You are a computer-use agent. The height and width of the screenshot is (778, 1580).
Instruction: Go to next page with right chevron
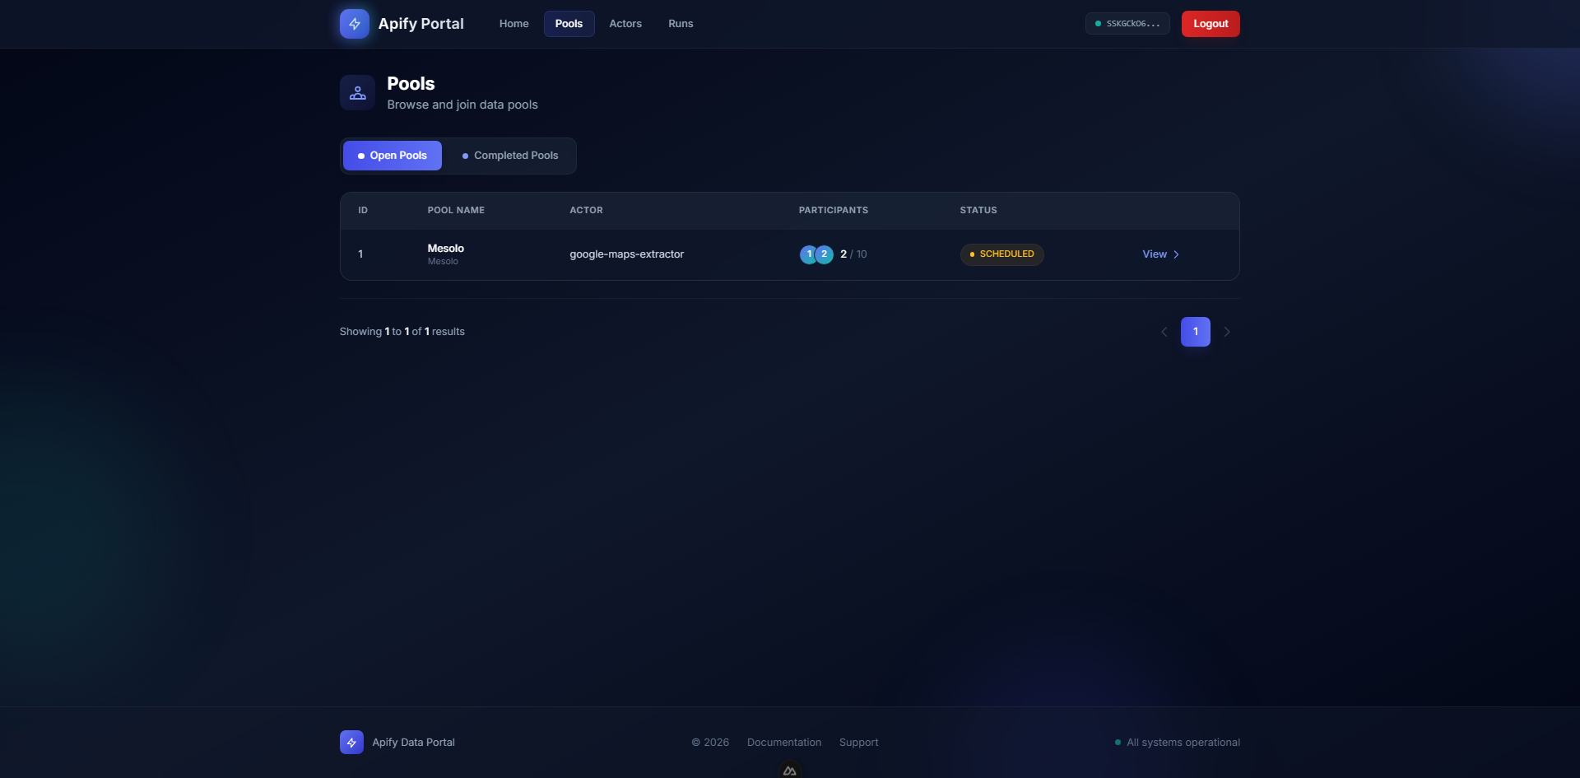coord(1227,332)
